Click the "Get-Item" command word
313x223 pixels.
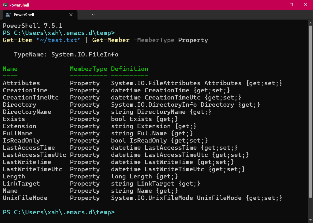coord(17,40)
